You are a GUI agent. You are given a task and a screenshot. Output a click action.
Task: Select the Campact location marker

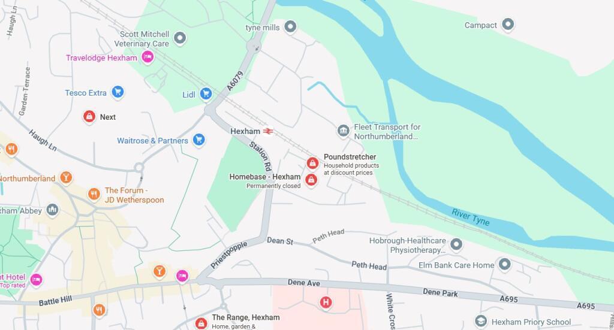(508, 25)
